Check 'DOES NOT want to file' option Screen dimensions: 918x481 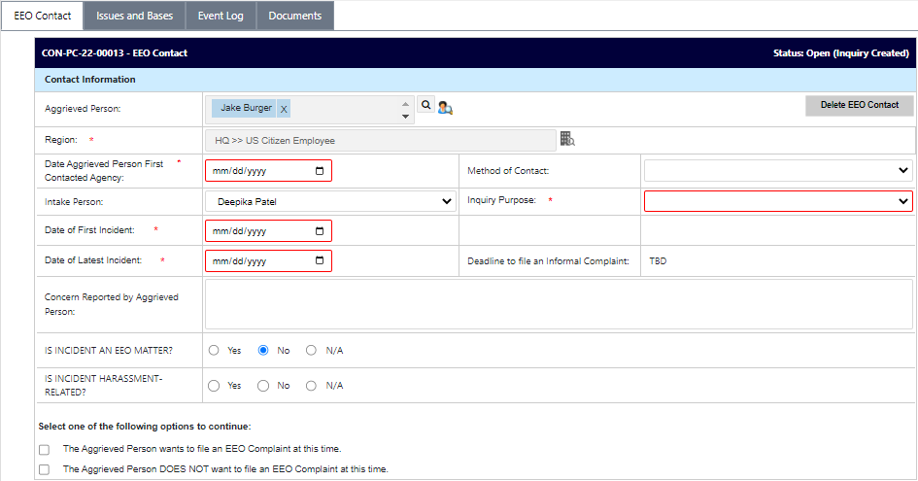pos(44,470)
